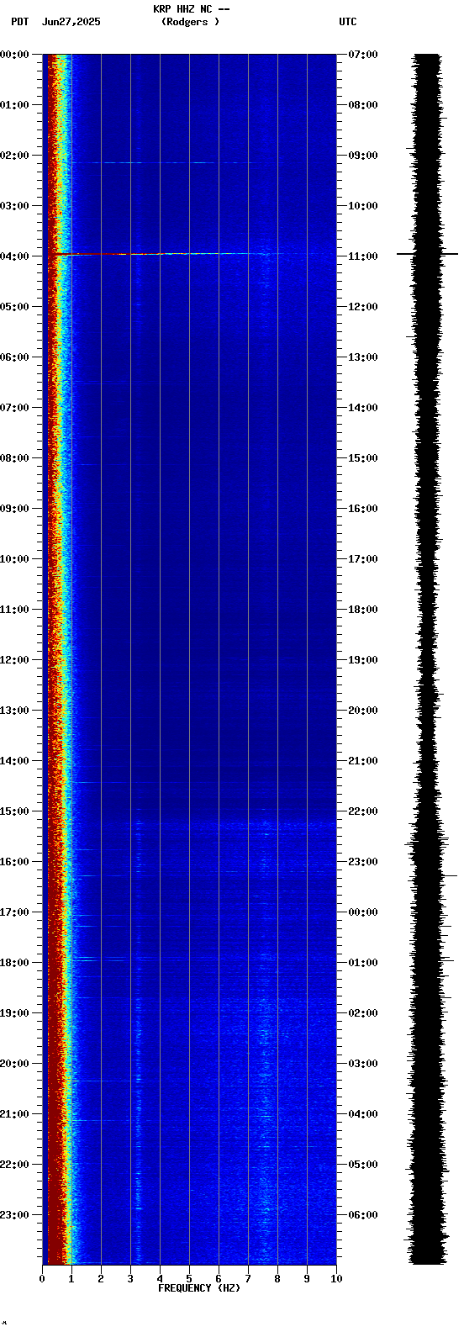Click the bright horizontal event streak near 04:00 PDT
The width and height of the screenshot is (464, 1332).
pyautogui.click(x=160, y=254)
